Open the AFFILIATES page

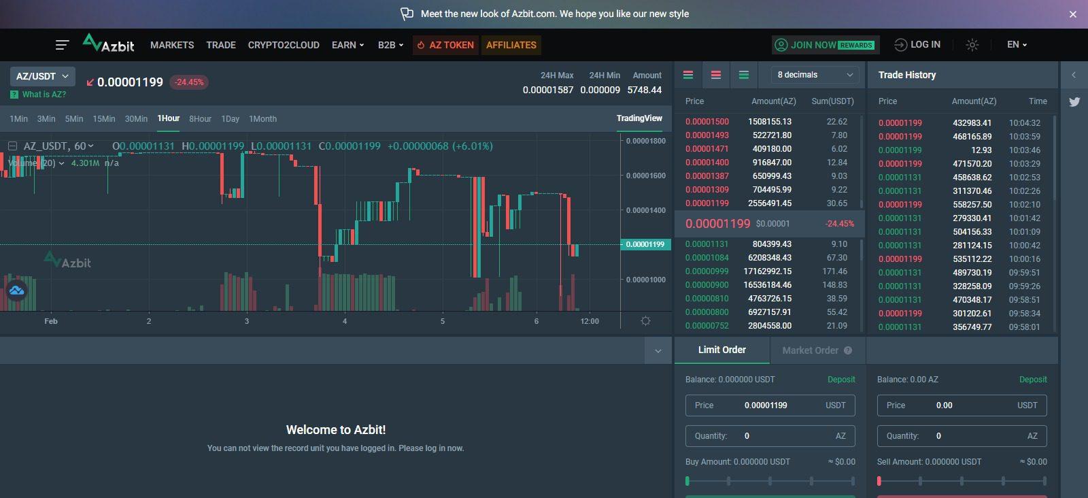(x=511, y=45)
